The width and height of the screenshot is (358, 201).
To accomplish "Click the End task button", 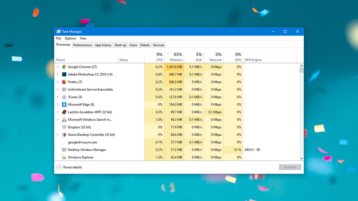I will pyautogui.click(x=290, y=167).
